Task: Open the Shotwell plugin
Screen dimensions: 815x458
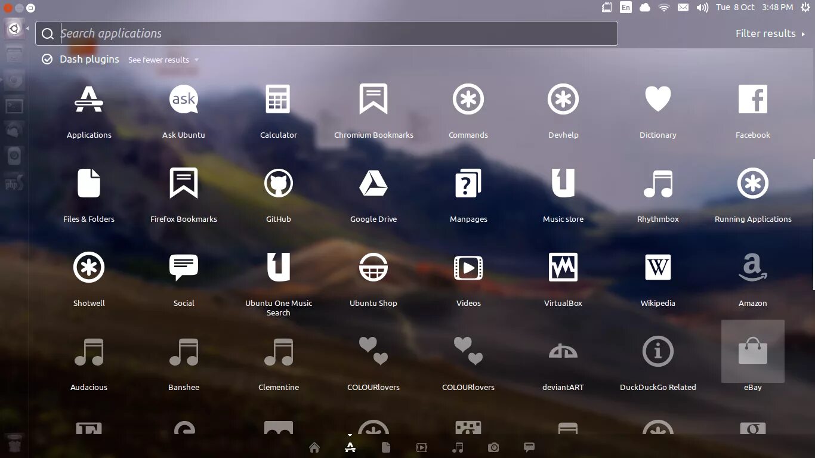Action: click(x=89, y=267)
